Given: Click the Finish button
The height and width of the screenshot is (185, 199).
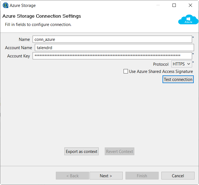Looking at the screenshot, I should [142, 176].
